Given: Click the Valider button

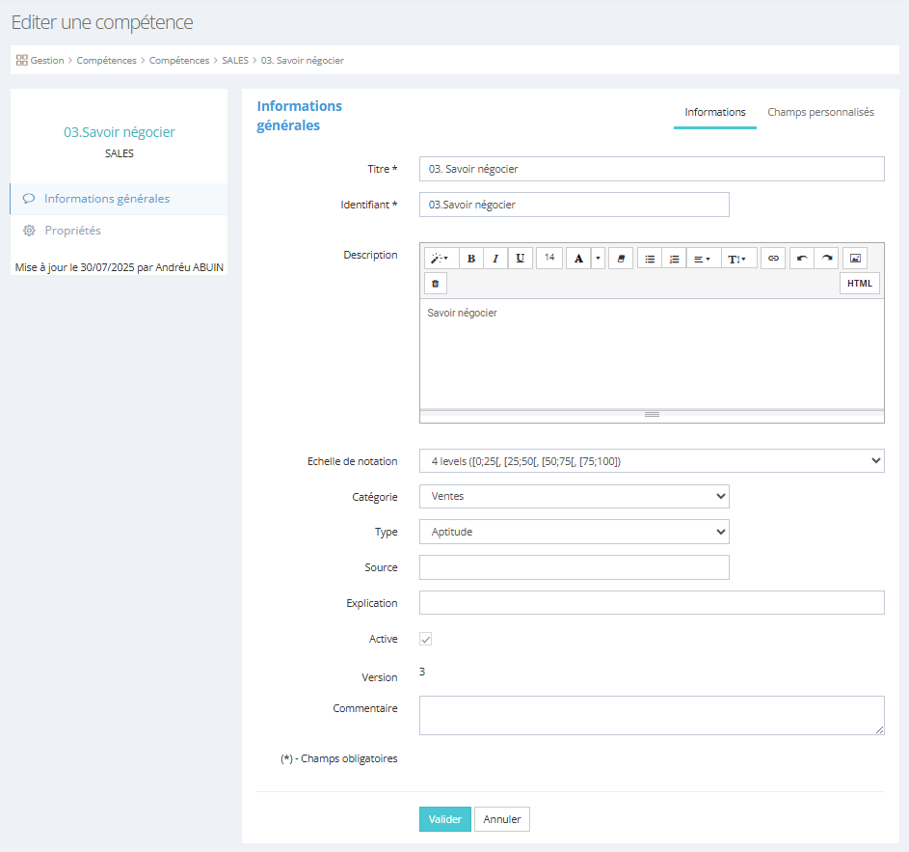Looking at the screenshot, I should (x=444, y=819).
